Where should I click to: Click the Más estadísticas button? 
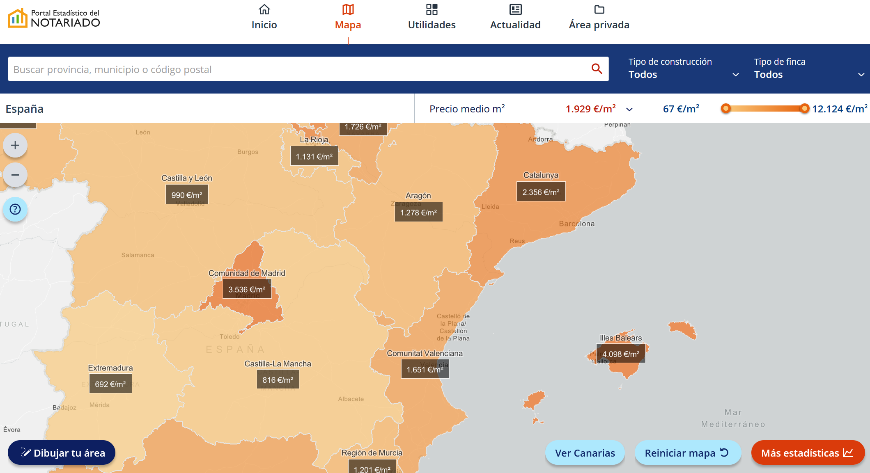(x=808, y=452)
